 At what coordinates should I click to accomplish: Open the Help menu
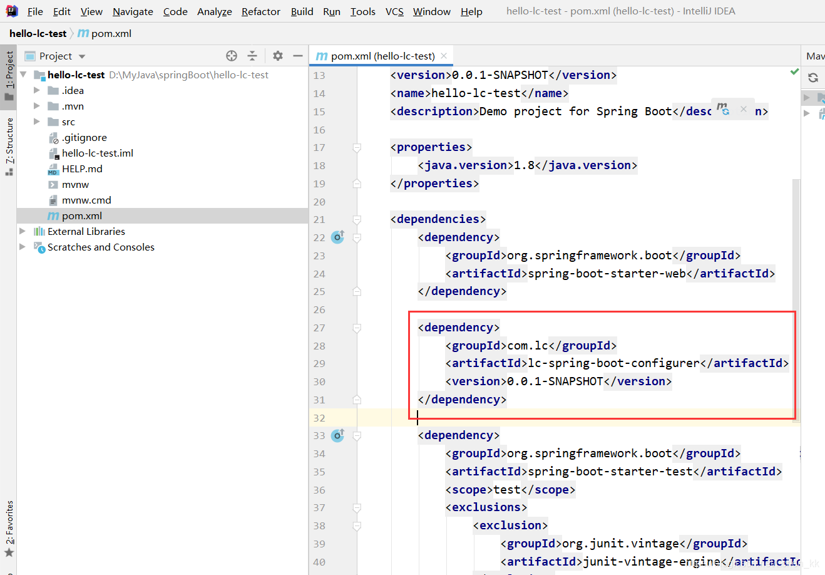point(471,11)
